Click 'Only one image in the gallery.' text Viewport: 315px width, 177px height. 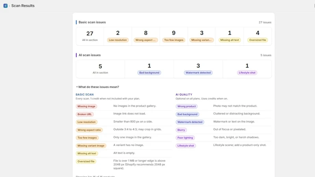pyautogui.click(x=132, y=137)
